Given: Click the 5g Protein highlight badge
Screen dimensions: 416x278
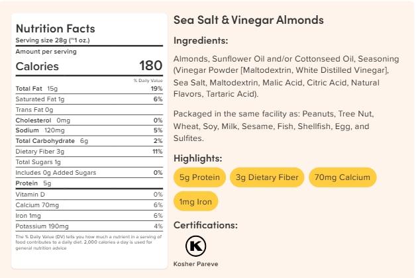Looking at the screenshot, I should [199, 177].
